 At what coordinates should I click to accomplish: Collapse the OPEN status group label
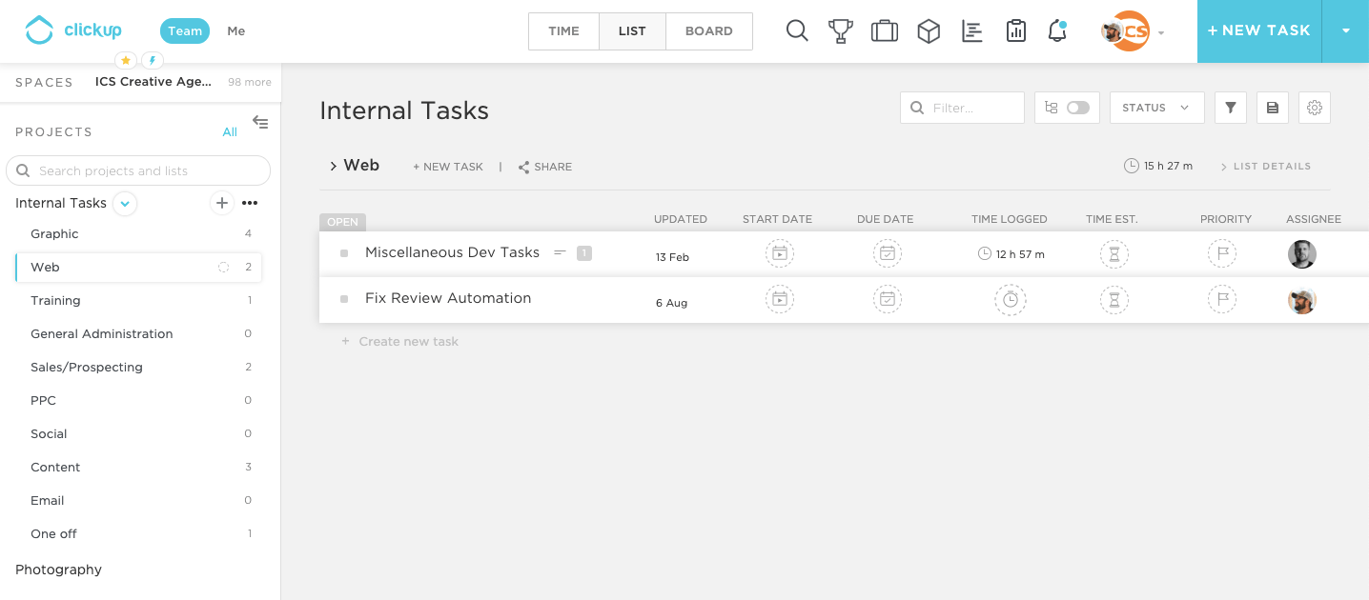coord(342,222)
